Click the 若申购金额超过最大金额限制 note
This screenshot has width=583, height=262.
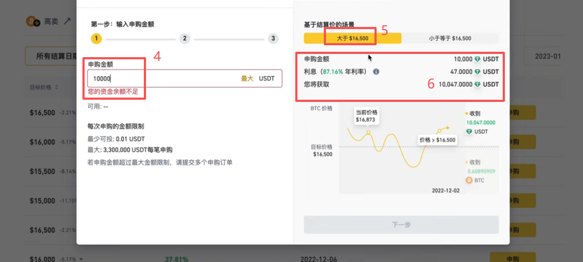(x=160, y=162)
